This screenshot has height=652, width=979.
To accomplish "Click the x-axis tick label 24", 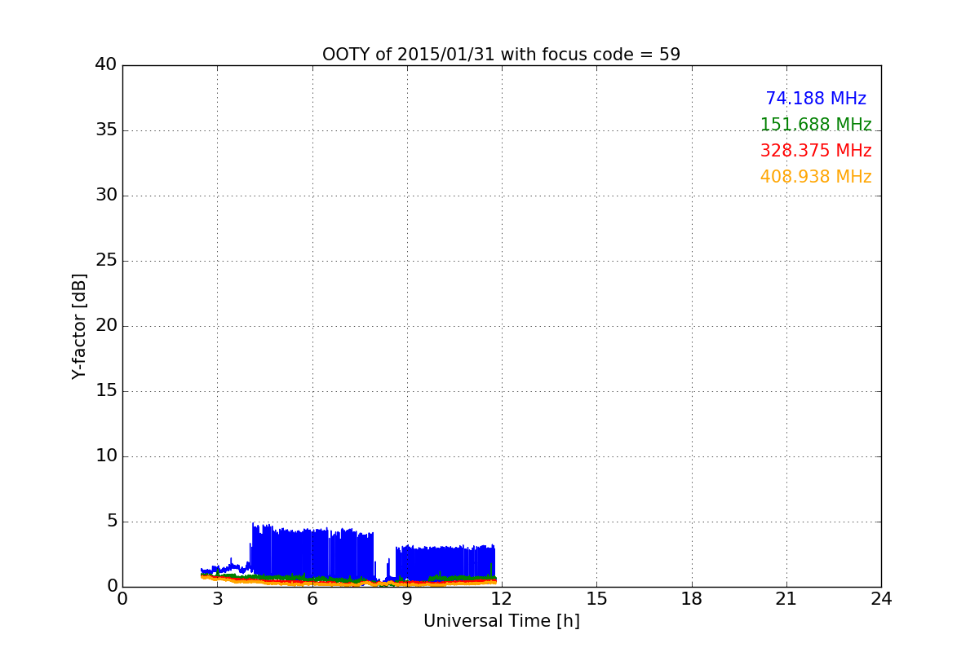I will pyautogui.click(x=881, y=599).
